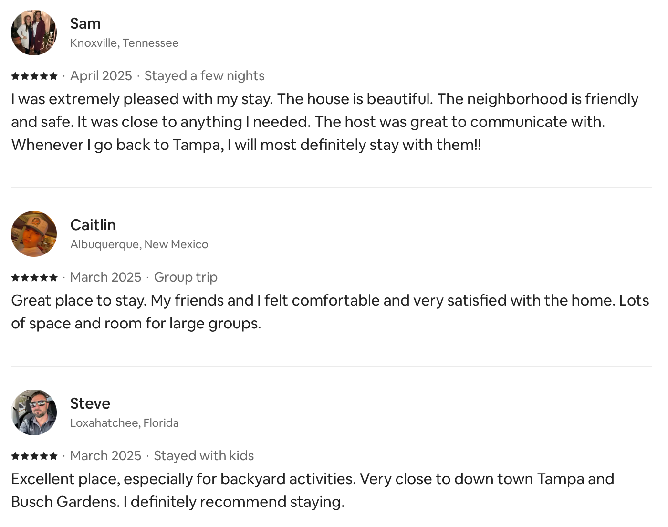668x527 pixels.
Task: Click the April 2025 review date
Action: click(x=101, y=76)
